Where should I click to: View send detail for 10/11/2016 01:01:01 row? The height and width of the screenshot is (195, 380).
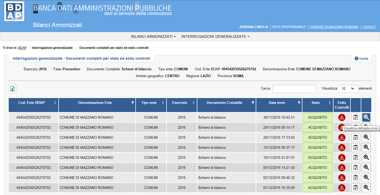click(366, 157)
